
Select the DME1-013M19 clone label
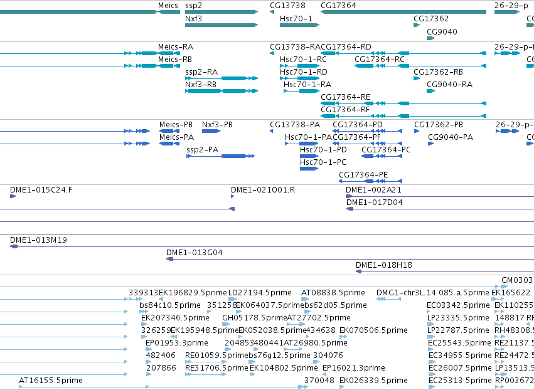pos(38,240)
